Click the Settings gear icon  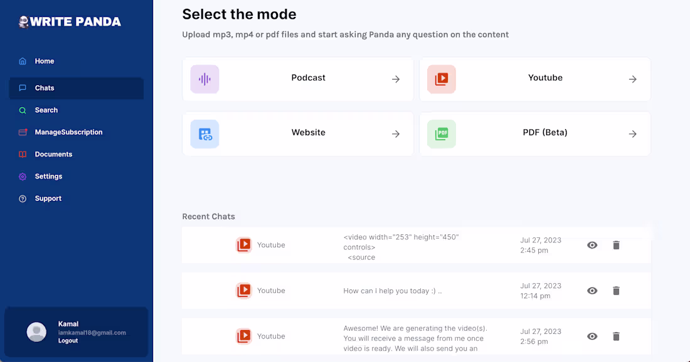22,176
